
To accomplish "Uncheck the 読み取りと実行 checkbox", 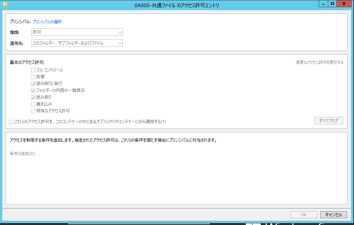I will 33,84.
